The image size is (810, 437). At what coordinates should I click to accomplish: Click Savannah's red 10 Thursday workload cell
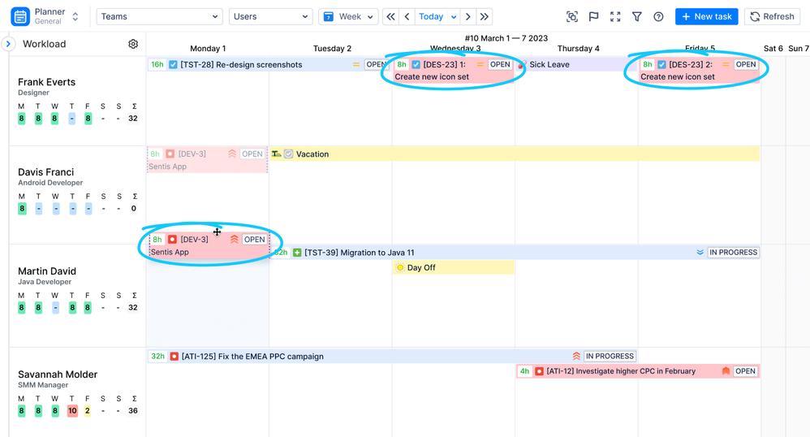tap(72, 411)
